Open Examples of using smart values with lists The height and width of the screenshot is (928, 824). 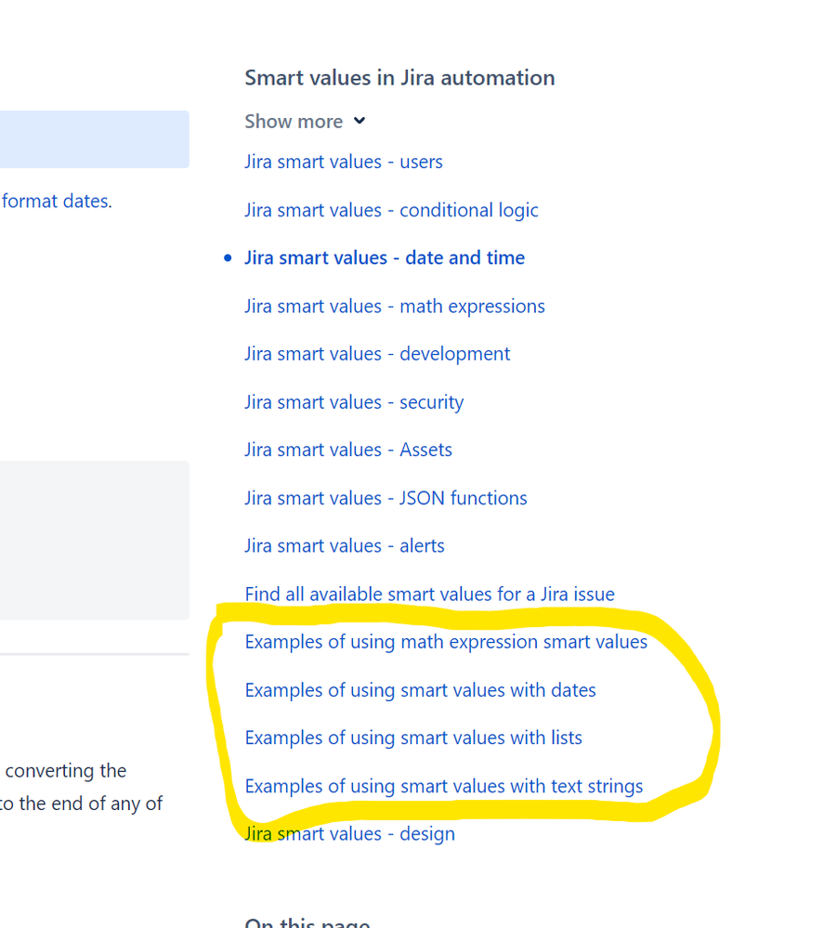click(412, 738)
